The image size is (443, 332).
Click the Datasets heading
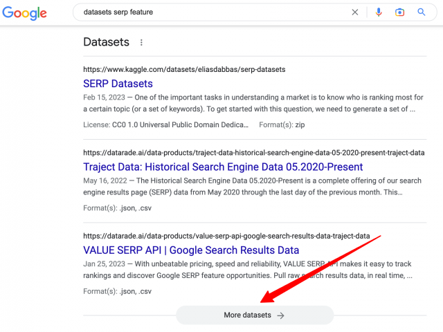click(106, 42)
